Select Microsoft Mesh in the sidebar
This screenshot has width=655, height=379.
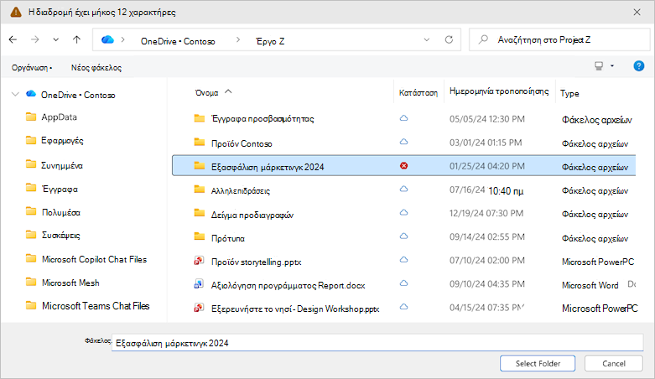click(70, 283)
